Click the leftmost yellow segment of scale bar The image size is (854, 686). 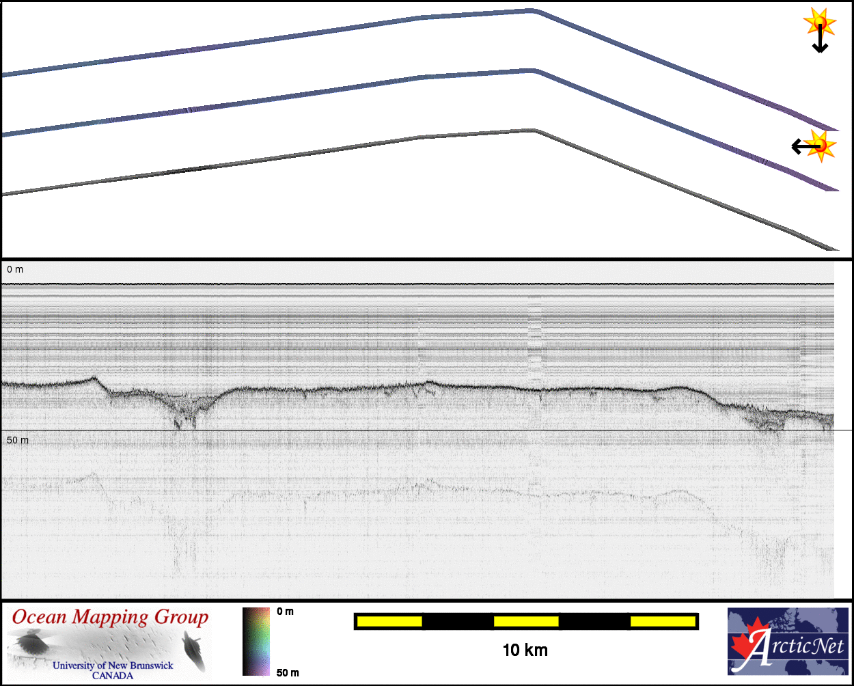click(389, 621)
